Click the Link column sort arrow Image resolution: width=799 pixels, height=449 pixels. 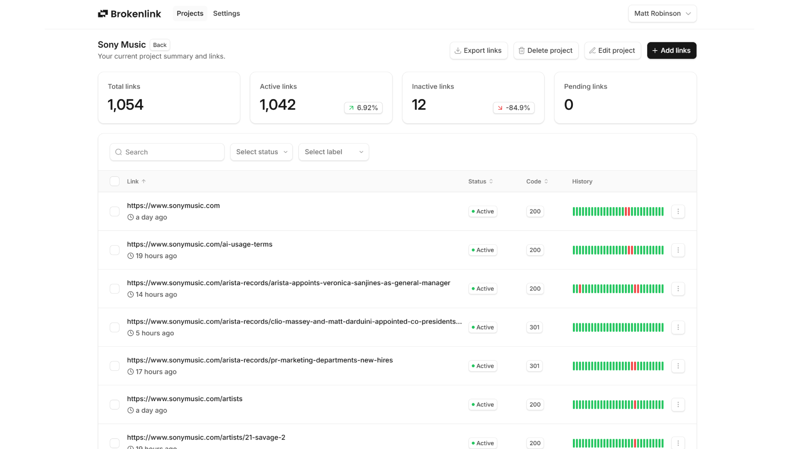pos(144,181)
